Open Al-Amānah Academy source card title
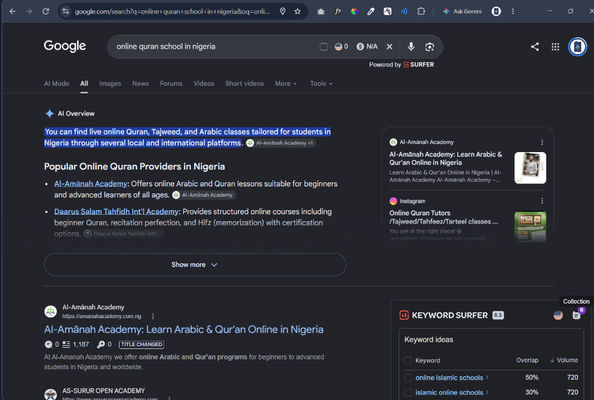594x400 pixels. click(445, 158)
